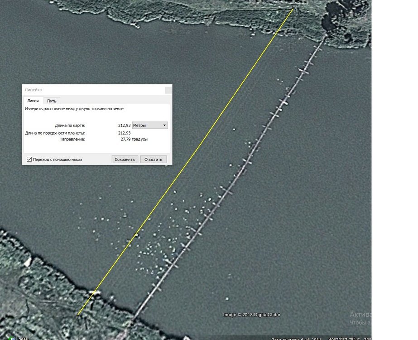Click the Направление value 27,79 градусы
This screenshot has width=418, height=340.
(x=134, y=139)
